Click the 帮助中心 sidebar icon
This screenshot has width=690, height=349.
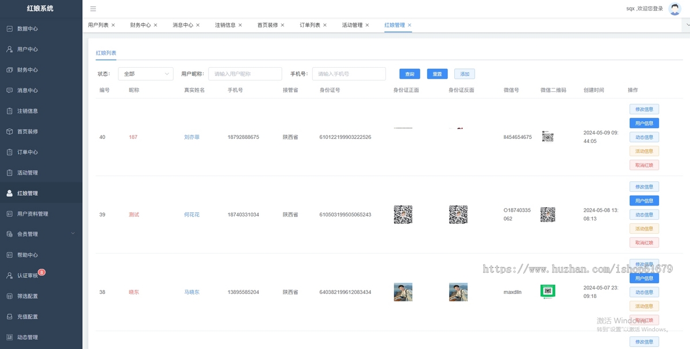[x=9, y=255]
